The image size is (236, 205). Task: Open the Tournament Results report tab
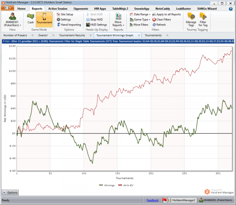pyautogui.click(x=72, y=35)
